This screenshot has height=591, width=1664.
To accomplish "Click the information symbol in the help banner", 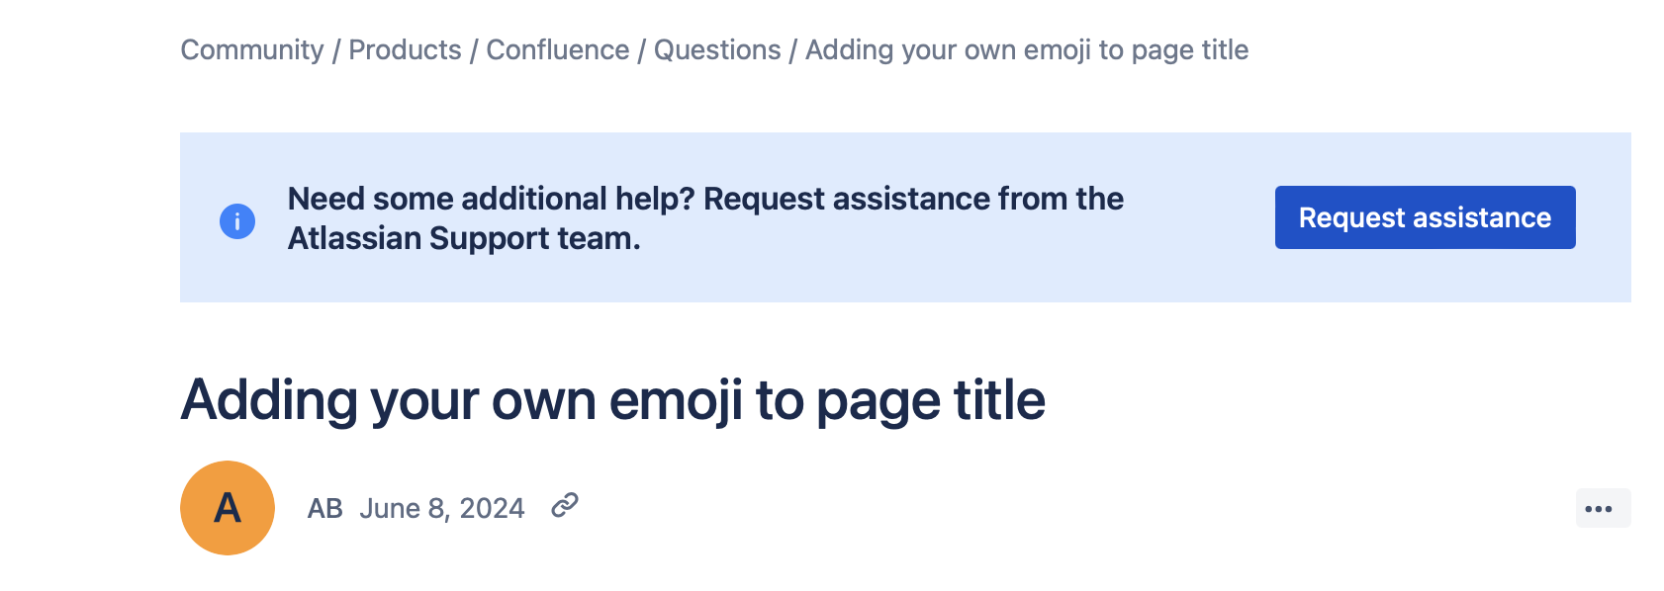I will (x=235, y=220).
